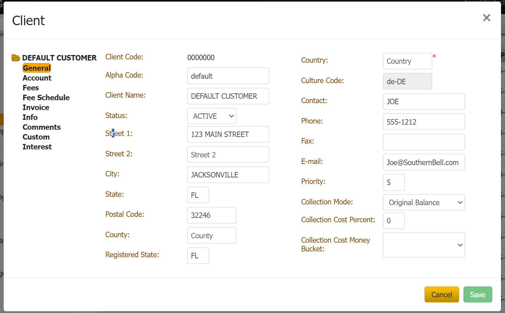The width and height of the screenshot is (505, 313).
Task: Go to Fee Schedule section
Action: click(46, 98)
